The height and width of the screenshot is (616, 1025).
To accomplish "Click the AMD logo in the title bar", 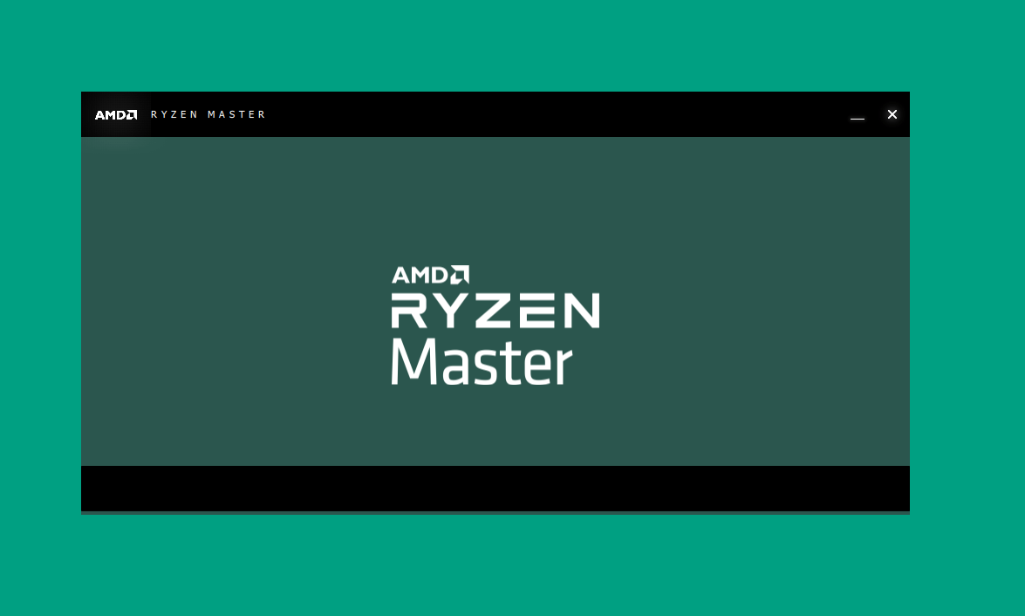I will click(116, 115).
